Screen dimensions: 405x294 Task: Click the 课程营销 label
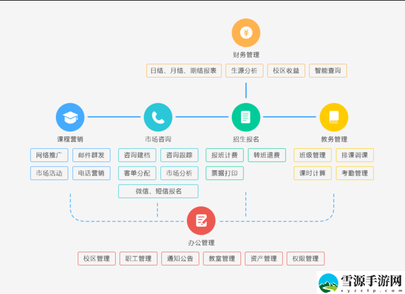[70, 139]
